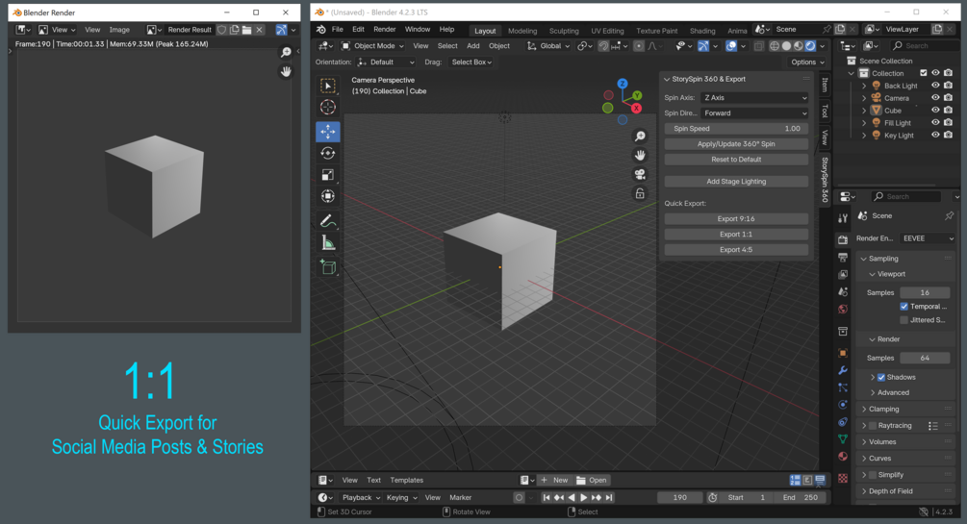This screenshot has width=967, height=524.
Task: Open the Select Box drag dropdown
Action: [x=471, y=62]
